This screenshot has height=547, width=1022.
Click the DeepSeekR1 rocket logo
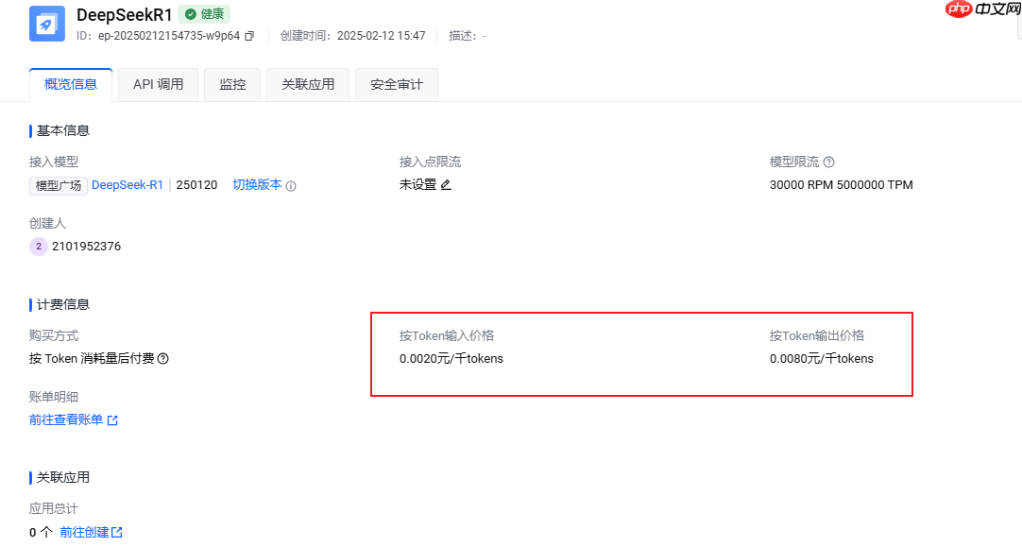pyautogui.click(x=46, y=23)
